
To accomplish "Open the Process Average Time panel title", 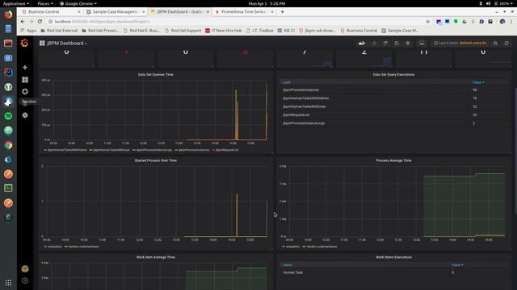I will coord(393,160).
